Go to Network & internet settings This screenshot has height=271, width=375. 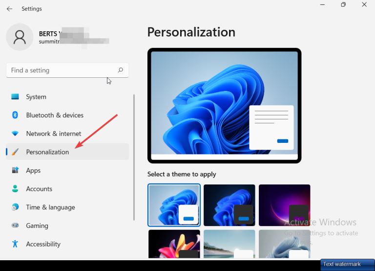(67, 134)
